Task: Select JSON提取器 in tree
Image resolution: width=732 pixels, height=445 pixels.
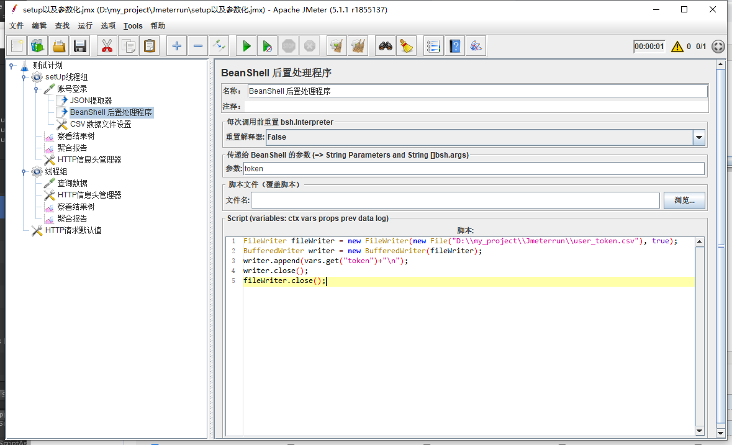Action: pyautogui.click(x=91, y=101)
